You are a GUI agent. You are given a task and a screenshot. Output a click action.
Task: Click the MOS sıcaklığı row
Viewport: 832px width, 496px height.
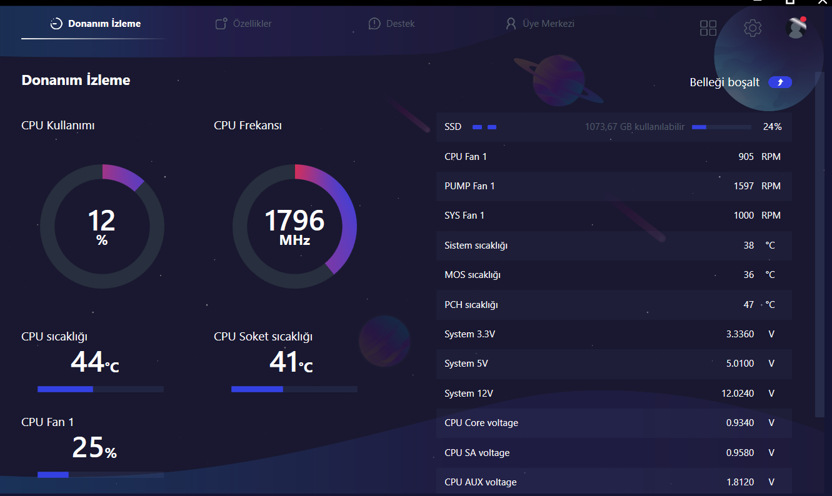pos(614,275)
